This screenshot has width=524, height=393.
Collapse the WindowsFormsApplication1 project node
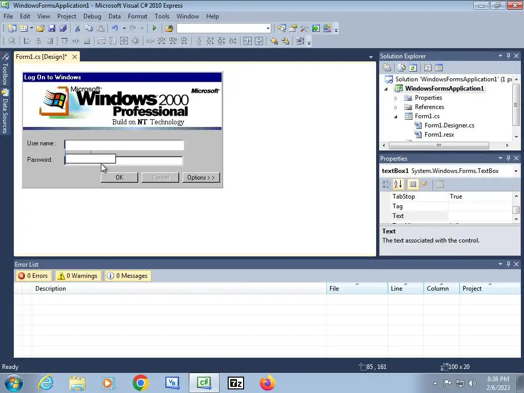pos(386,89)
